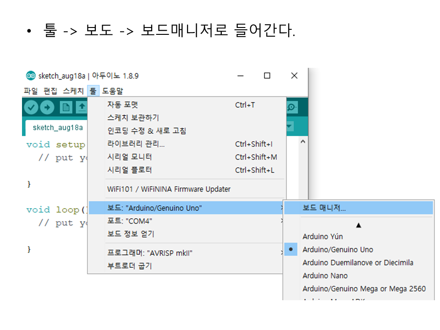Screen dimensions: 440x330
Task: Minimize the Arduino IDE window
Action: tap(241, 76)
